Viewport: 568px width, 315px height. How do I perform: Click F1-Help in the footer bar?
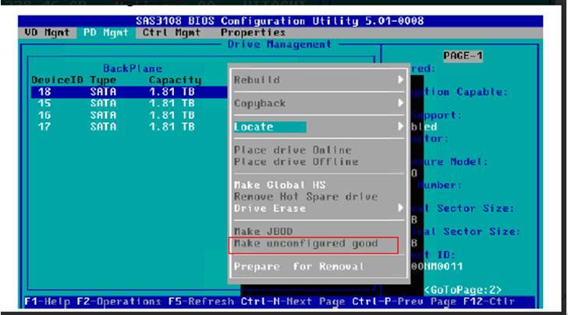(47, 302)
